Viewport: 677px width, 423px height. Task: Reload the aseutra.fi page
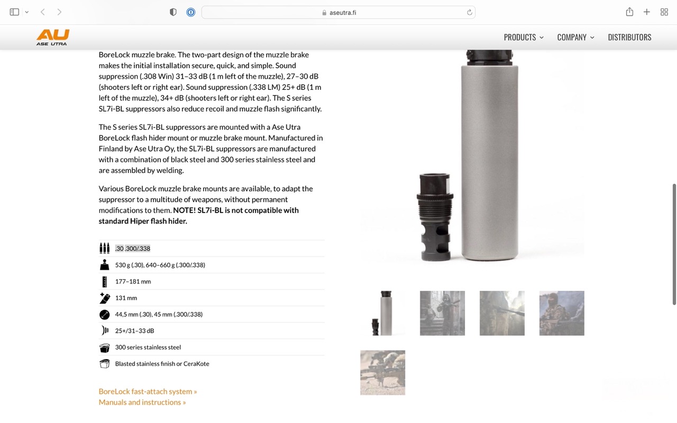[x=469, y=12]
